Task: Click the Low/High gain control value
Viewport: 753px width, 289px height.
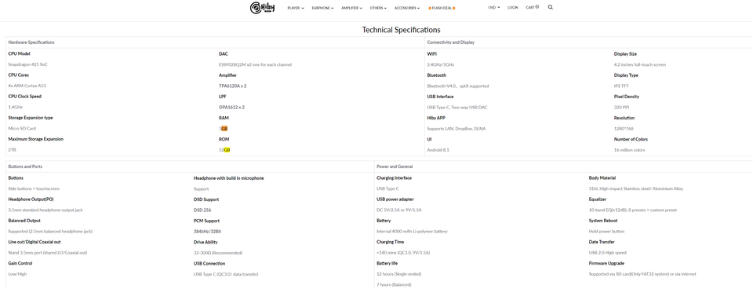Action: tap(17, 274)
